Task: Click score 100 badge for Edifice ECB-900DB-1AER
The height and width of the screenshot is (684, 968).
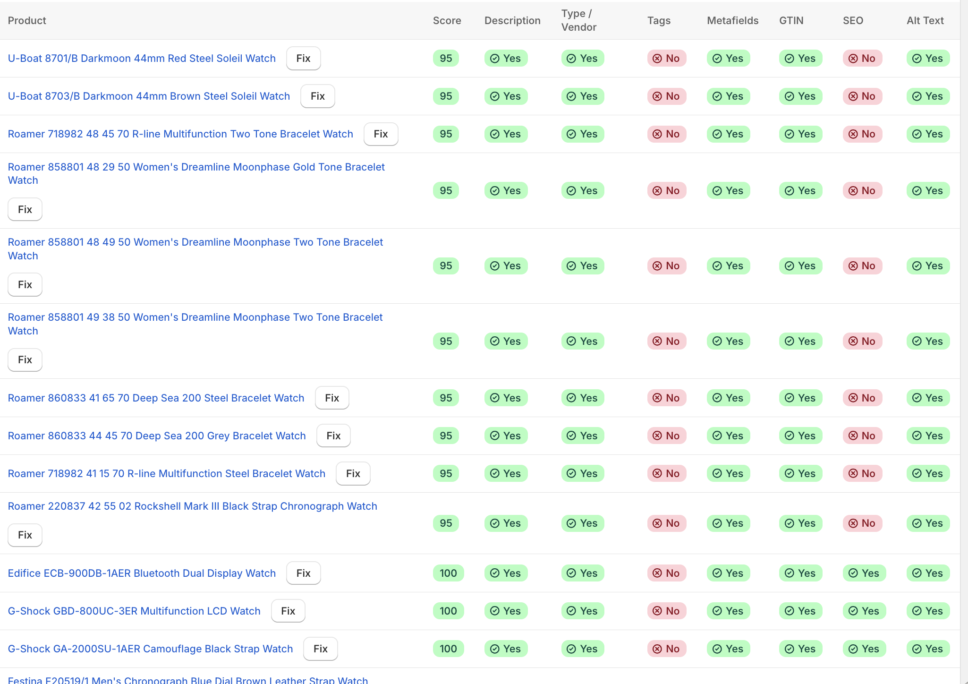Action: point(448,573)
